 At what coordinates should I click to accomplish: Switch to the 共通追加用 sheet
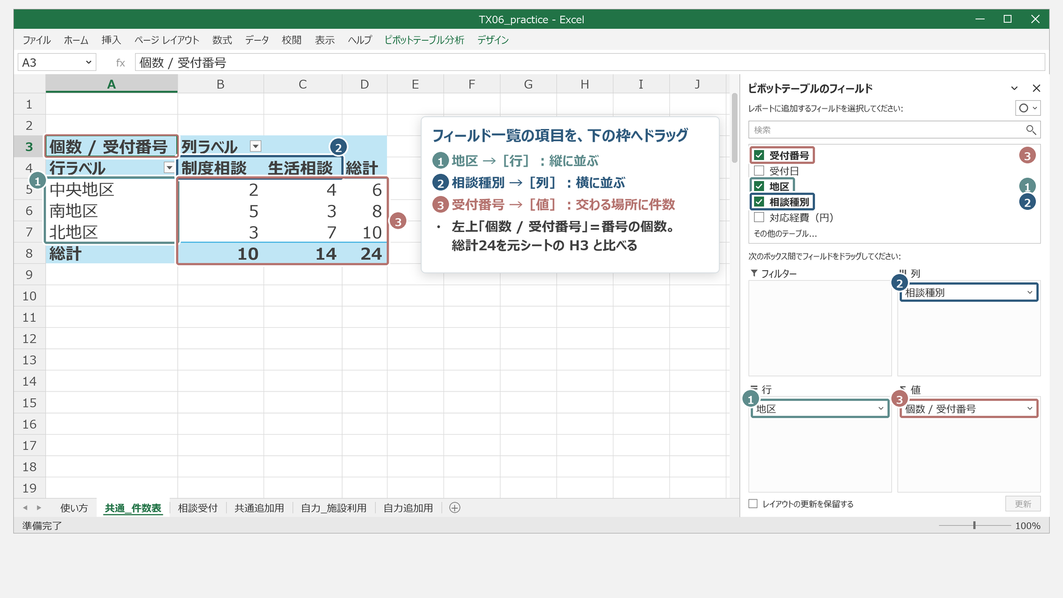pyautogui.click(x=259, y=508)
